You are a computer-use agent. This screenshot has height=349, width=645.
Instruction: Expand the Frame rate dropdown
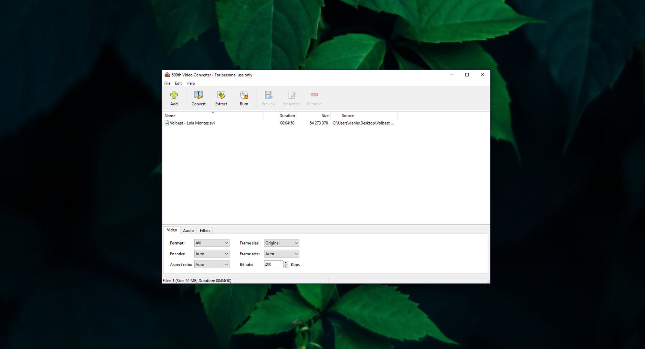pyautogui.click(x=282, y=254)
